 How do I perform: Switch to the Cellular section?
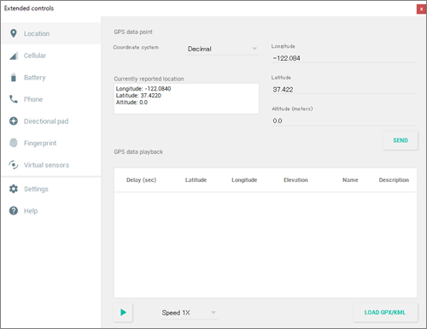click(51, 56)
